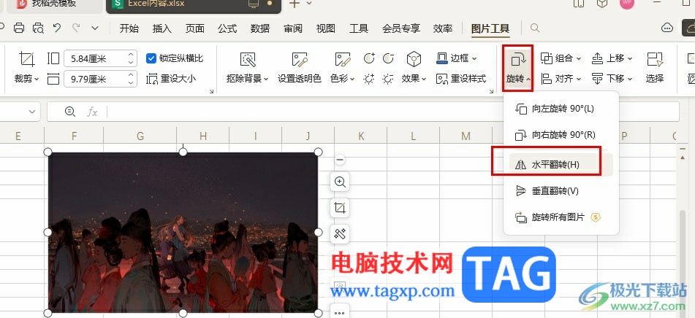Click the formula bar input area
Viewport: 695px width, 318px height.
tap(392, 112)
